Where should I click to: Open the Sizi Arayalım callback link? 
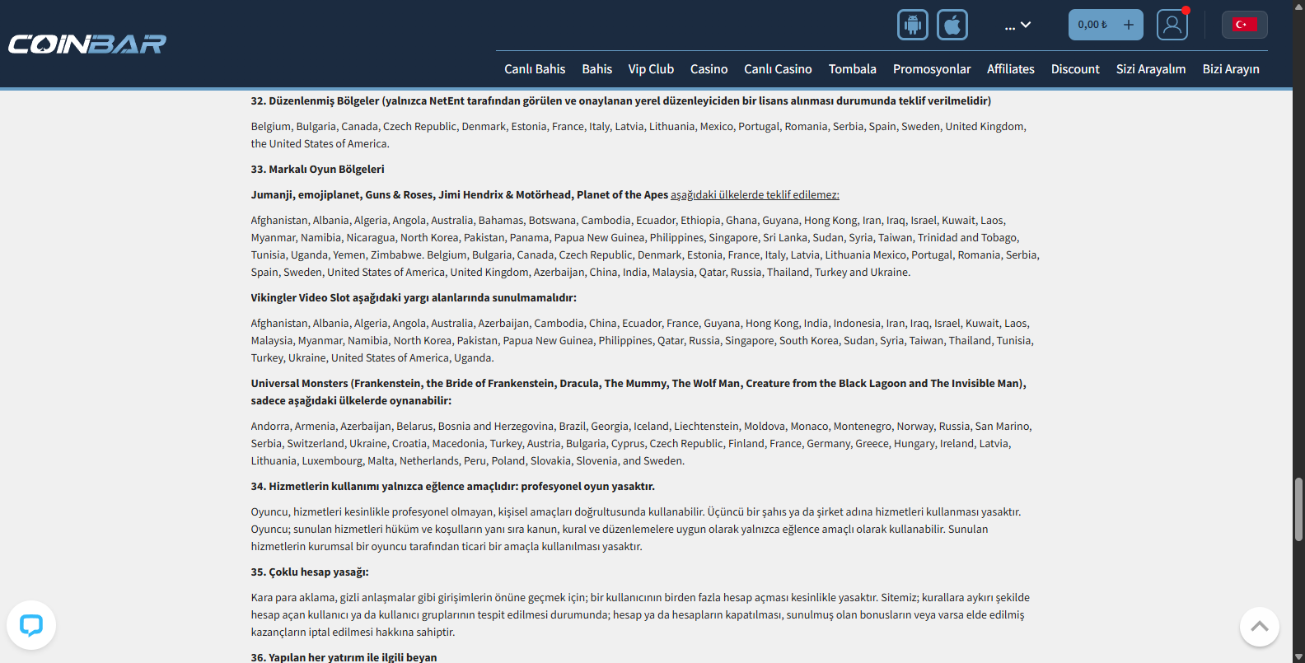(1150, 69)
